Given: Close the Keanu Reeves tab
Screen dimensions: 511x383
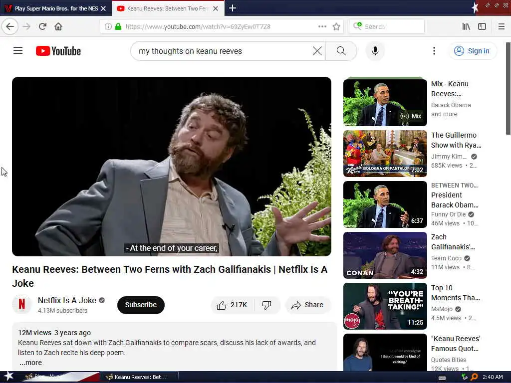Looking at the screenshot, I should (216, 8).
